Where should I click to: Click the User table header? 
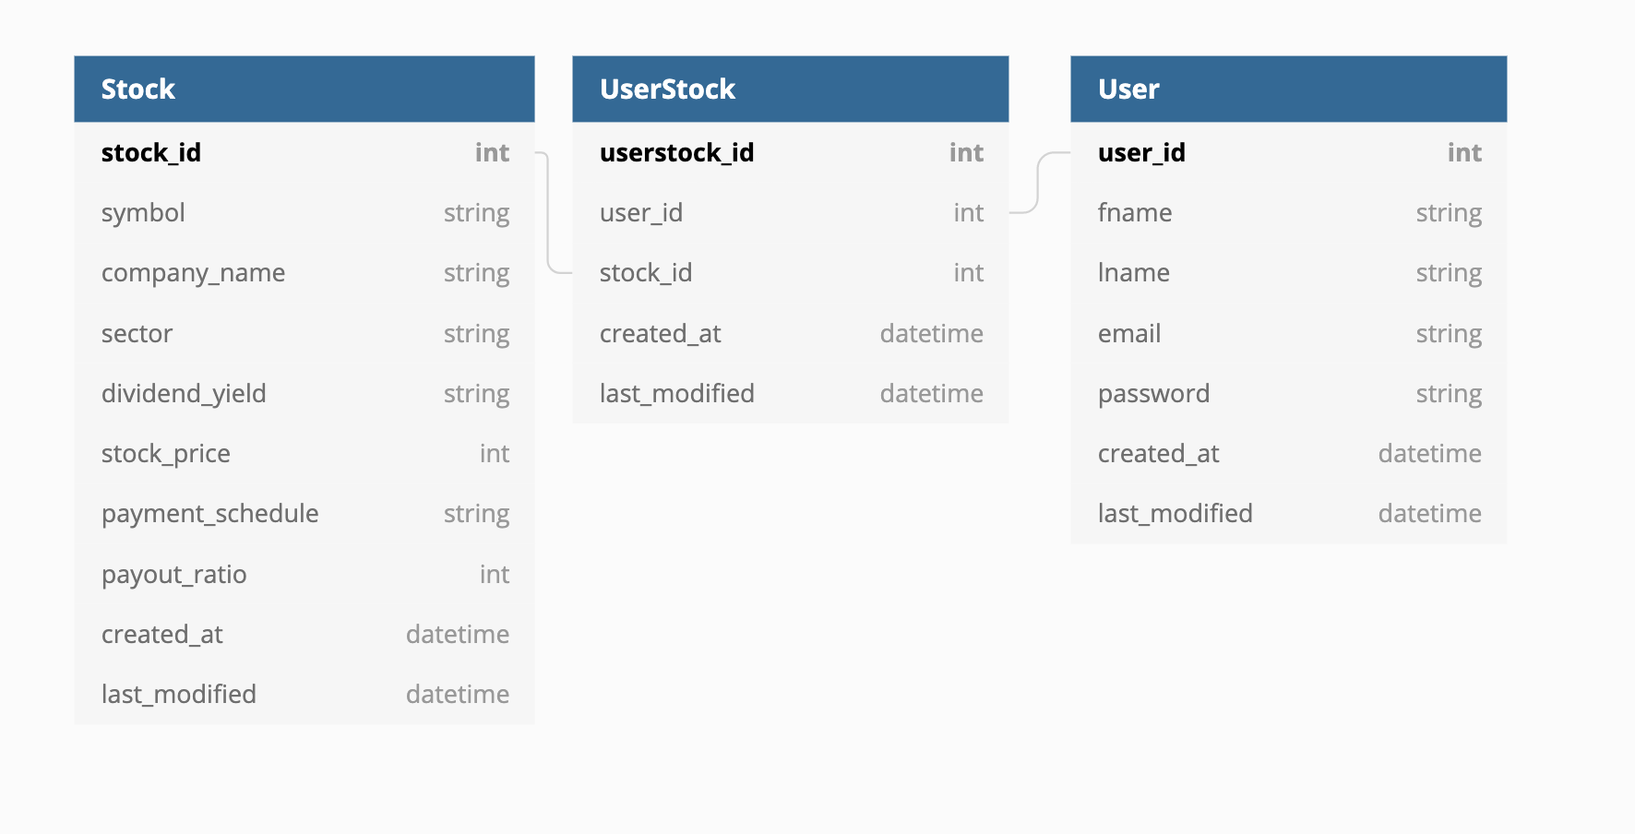point(1288,89)
